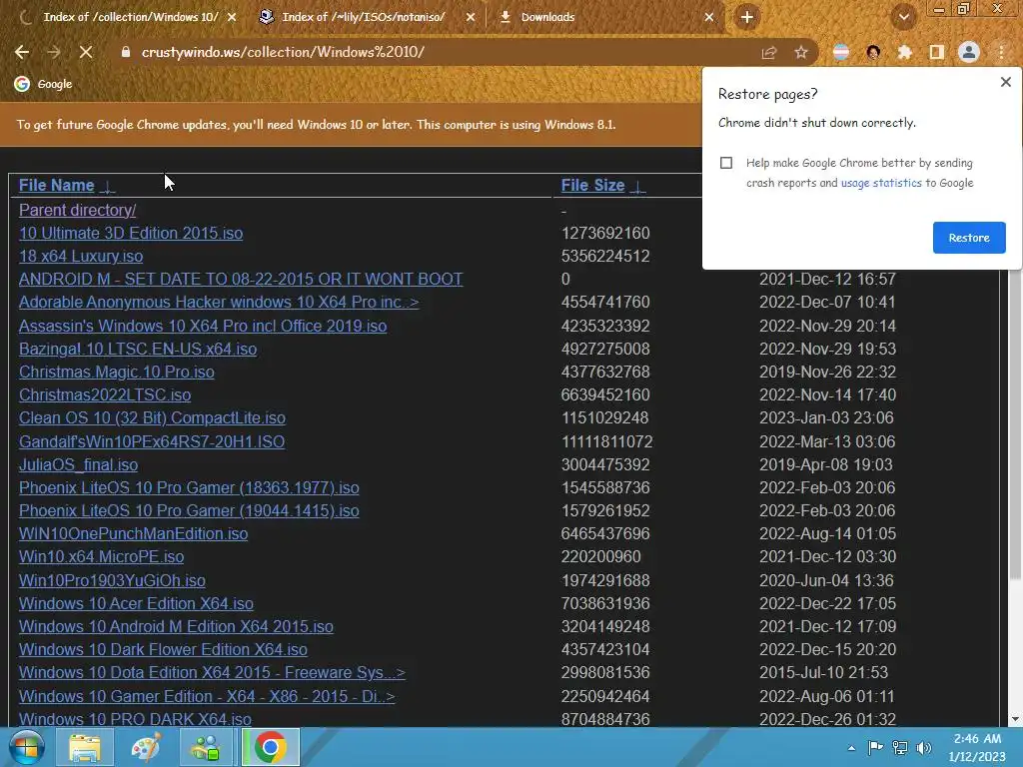Dismiss the Restore pages popup

click(1005, 82)
